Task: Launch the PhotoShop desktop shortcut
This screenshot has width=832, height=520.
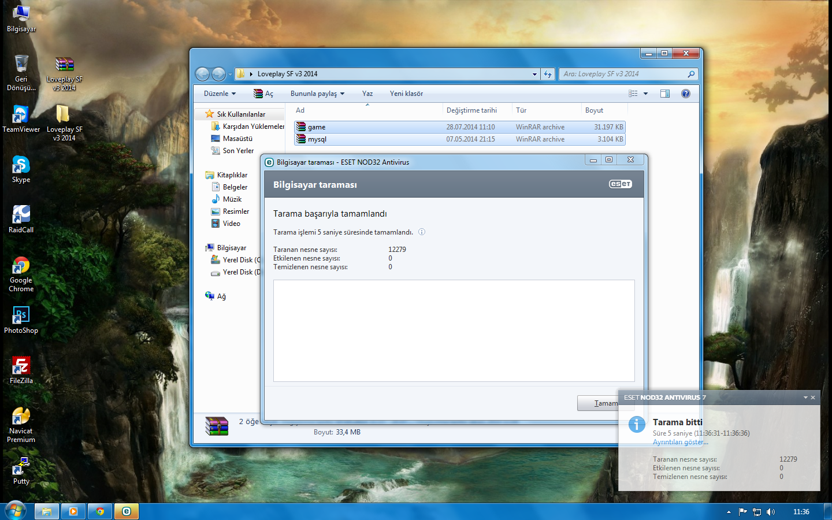Action: pyautogui.click(x=21, y=320)
